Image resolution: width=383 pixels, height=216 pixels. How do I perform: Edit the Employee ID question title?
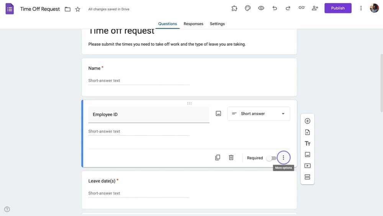coord(149,115)
